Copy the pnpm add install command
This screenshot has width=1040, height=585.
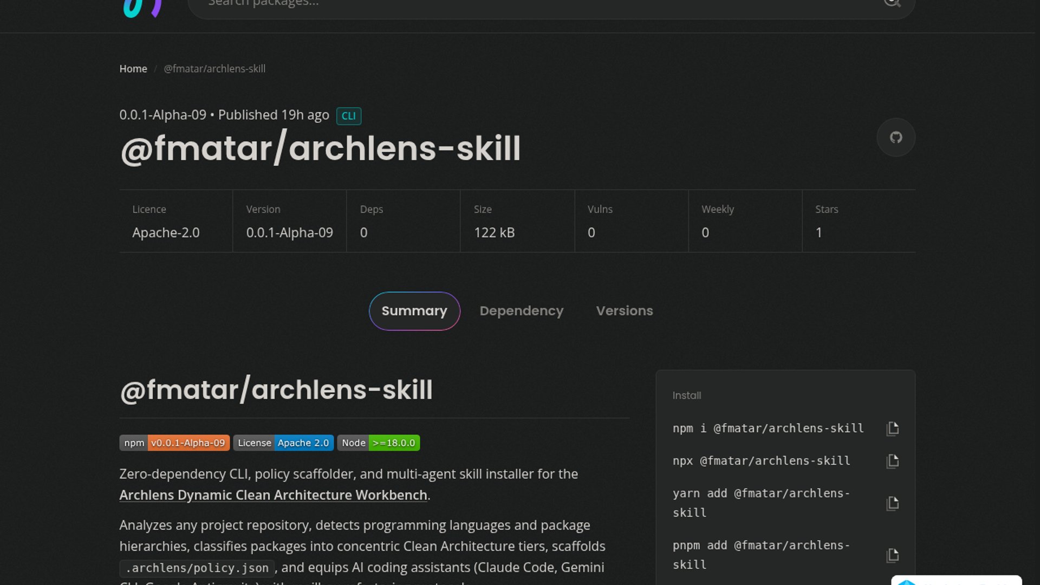(x=893, y=555)
